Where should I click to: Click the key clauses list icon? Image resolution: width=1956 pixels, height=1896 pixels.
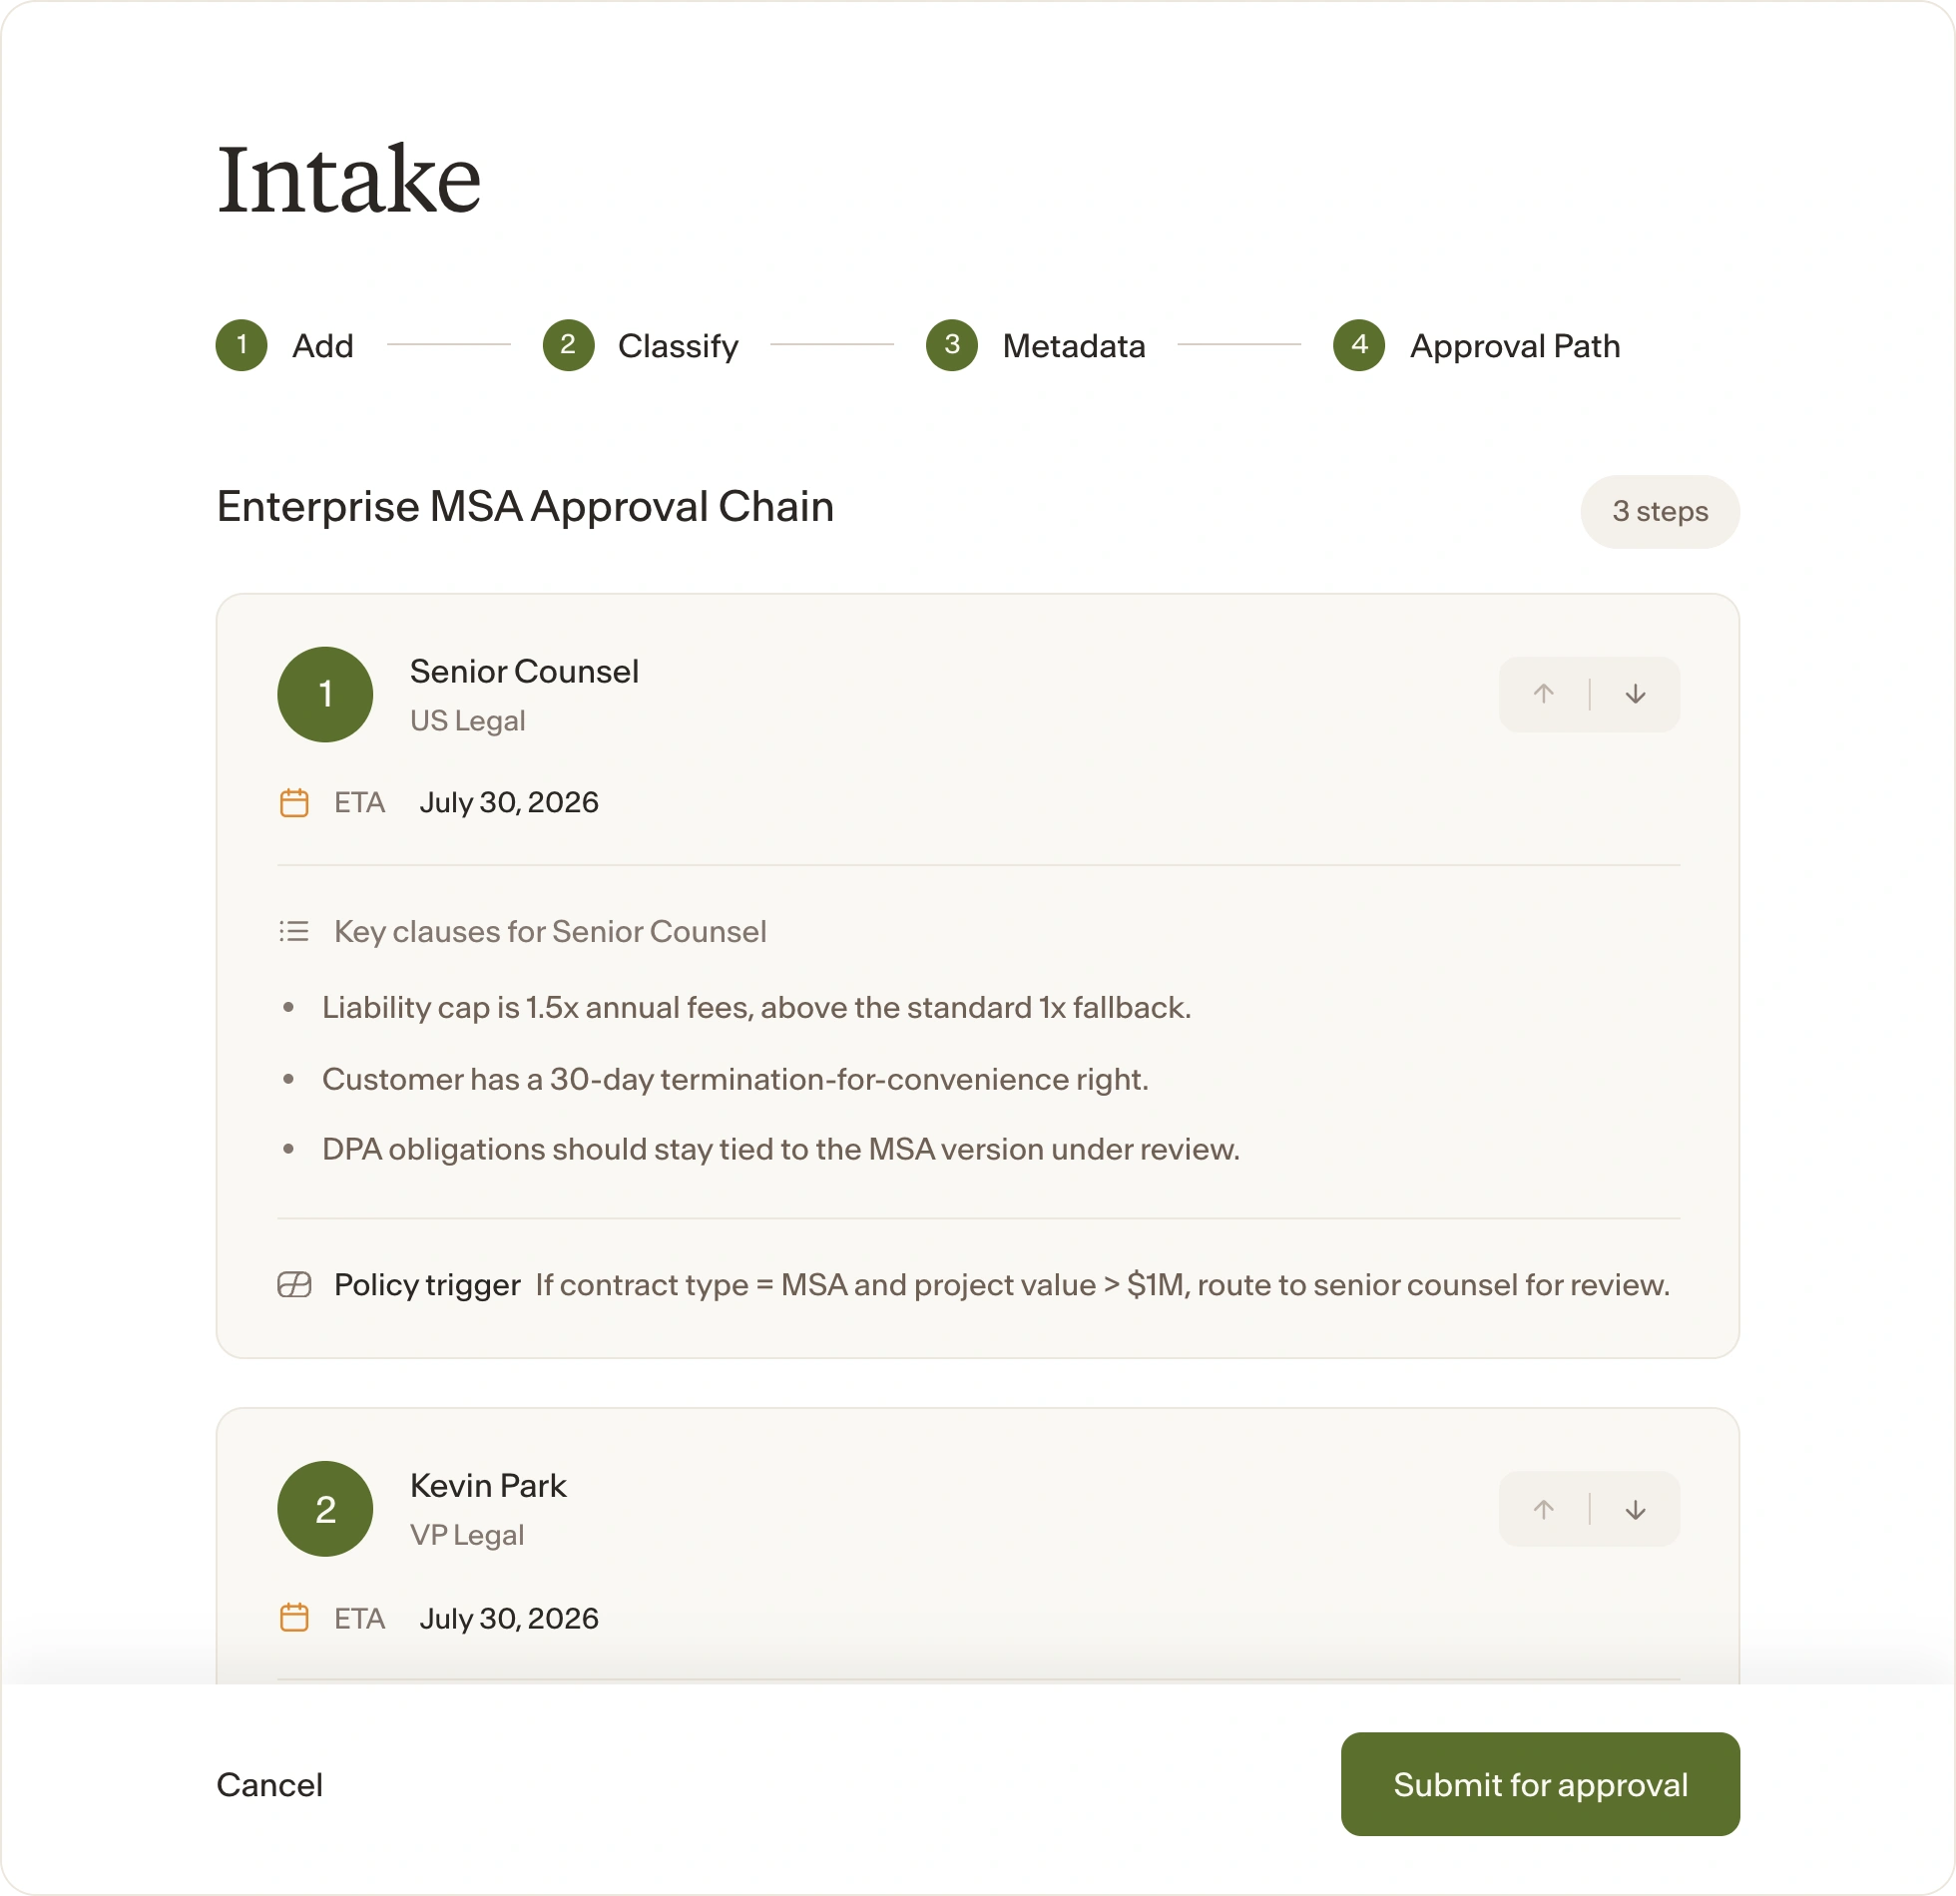pos(294,931)
